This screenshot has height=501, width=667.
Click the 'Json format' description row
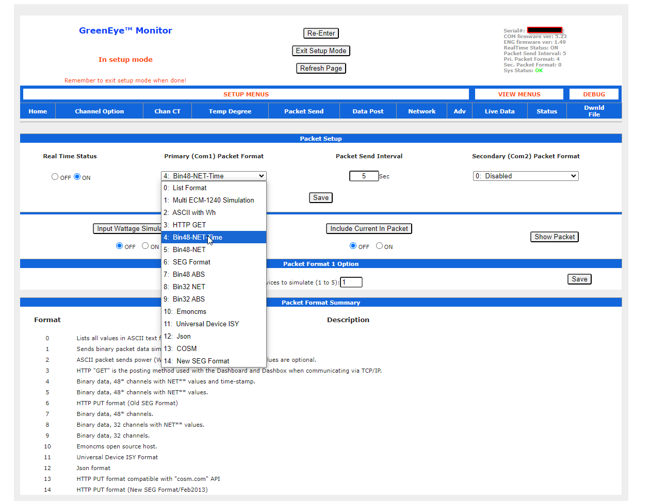coord(93,469)
